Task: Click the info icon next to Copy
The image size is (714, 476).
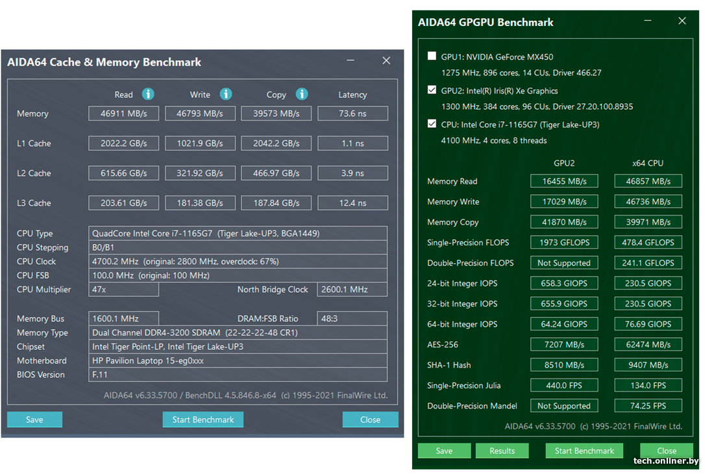Action: (x=302, y=94)
